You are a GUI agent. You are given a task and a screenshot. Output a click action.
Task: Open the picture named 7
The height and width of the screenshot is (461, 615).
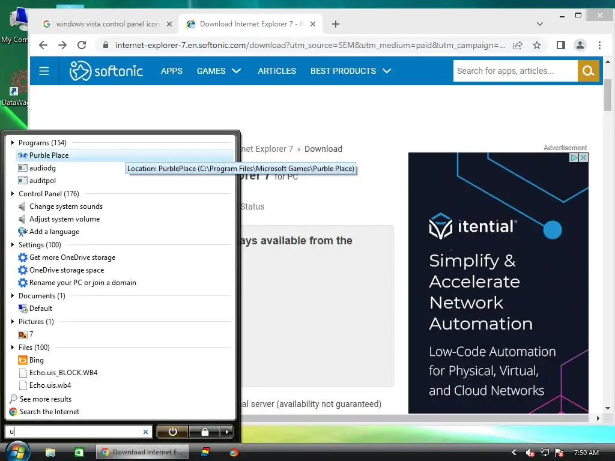pyautogui.click(x=26, y=334)
